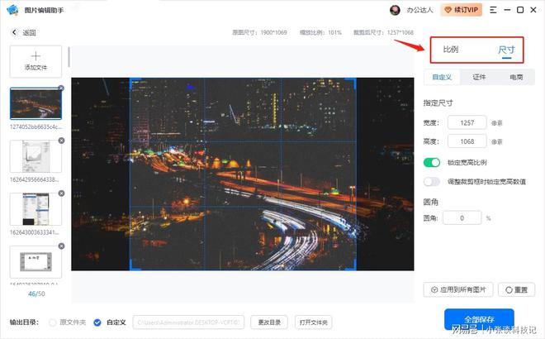545x339 pixels.
Task: Click the 全部保存 save all button
Action: pyautogui.click(x=479, y=319)
